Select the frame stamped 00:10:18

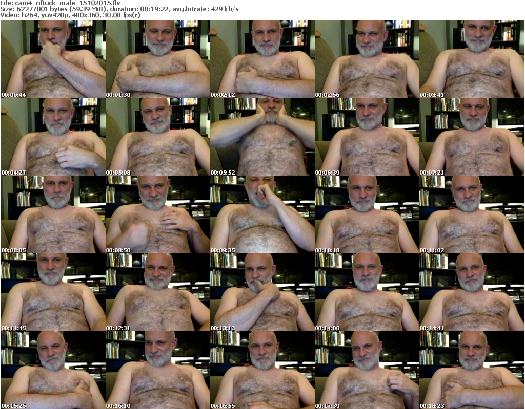click(x=367, y=214)
